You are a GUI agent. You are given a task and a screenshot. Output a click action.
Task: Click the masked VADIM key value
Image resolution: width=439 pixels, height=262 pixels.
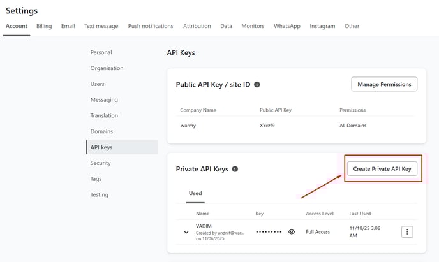click(x=269, y=232)
